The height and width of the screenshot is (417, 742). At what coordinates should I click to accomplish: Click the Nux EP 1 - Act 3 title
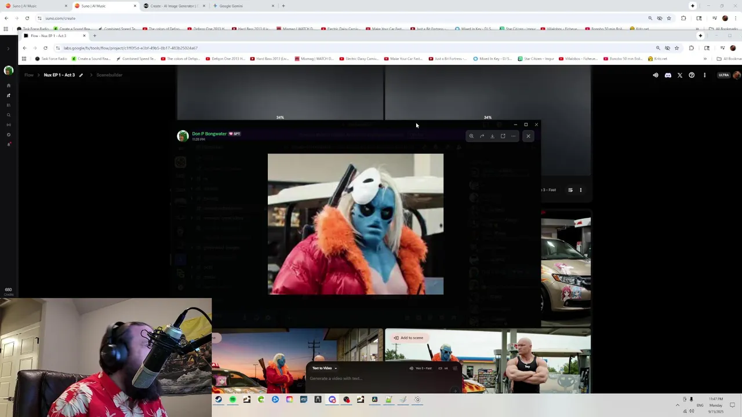59,75
